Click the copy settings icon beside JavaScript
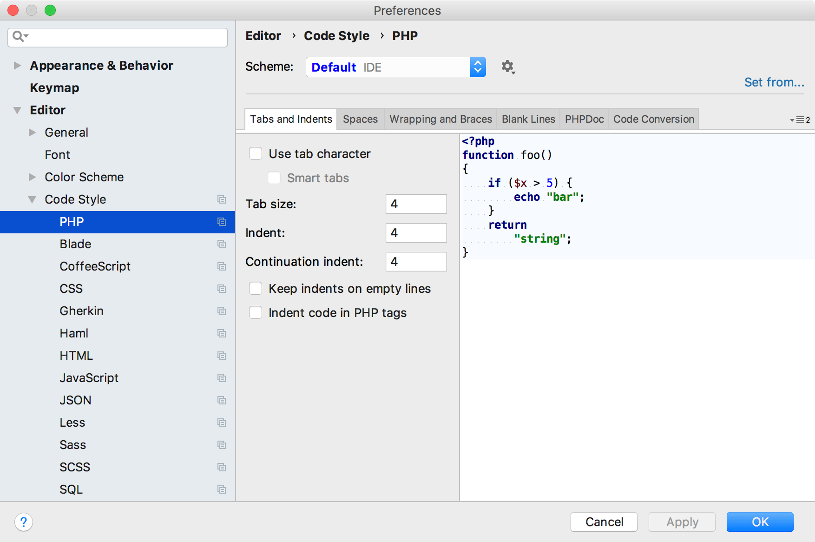 [x=222, y=378]
